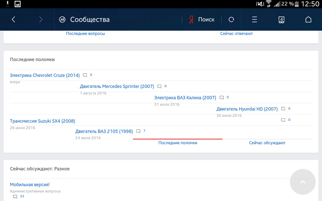This screenshot has height=201, width=322.
Task: Open Электрика ВАЗ Калина (2007) link
Action: click(x=185, y=98)
